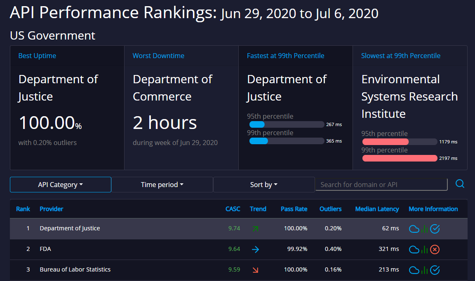Viewport: 475px width, 281px height.
Task: Sort table by Rank column header
Action: (x=23, y=209)
